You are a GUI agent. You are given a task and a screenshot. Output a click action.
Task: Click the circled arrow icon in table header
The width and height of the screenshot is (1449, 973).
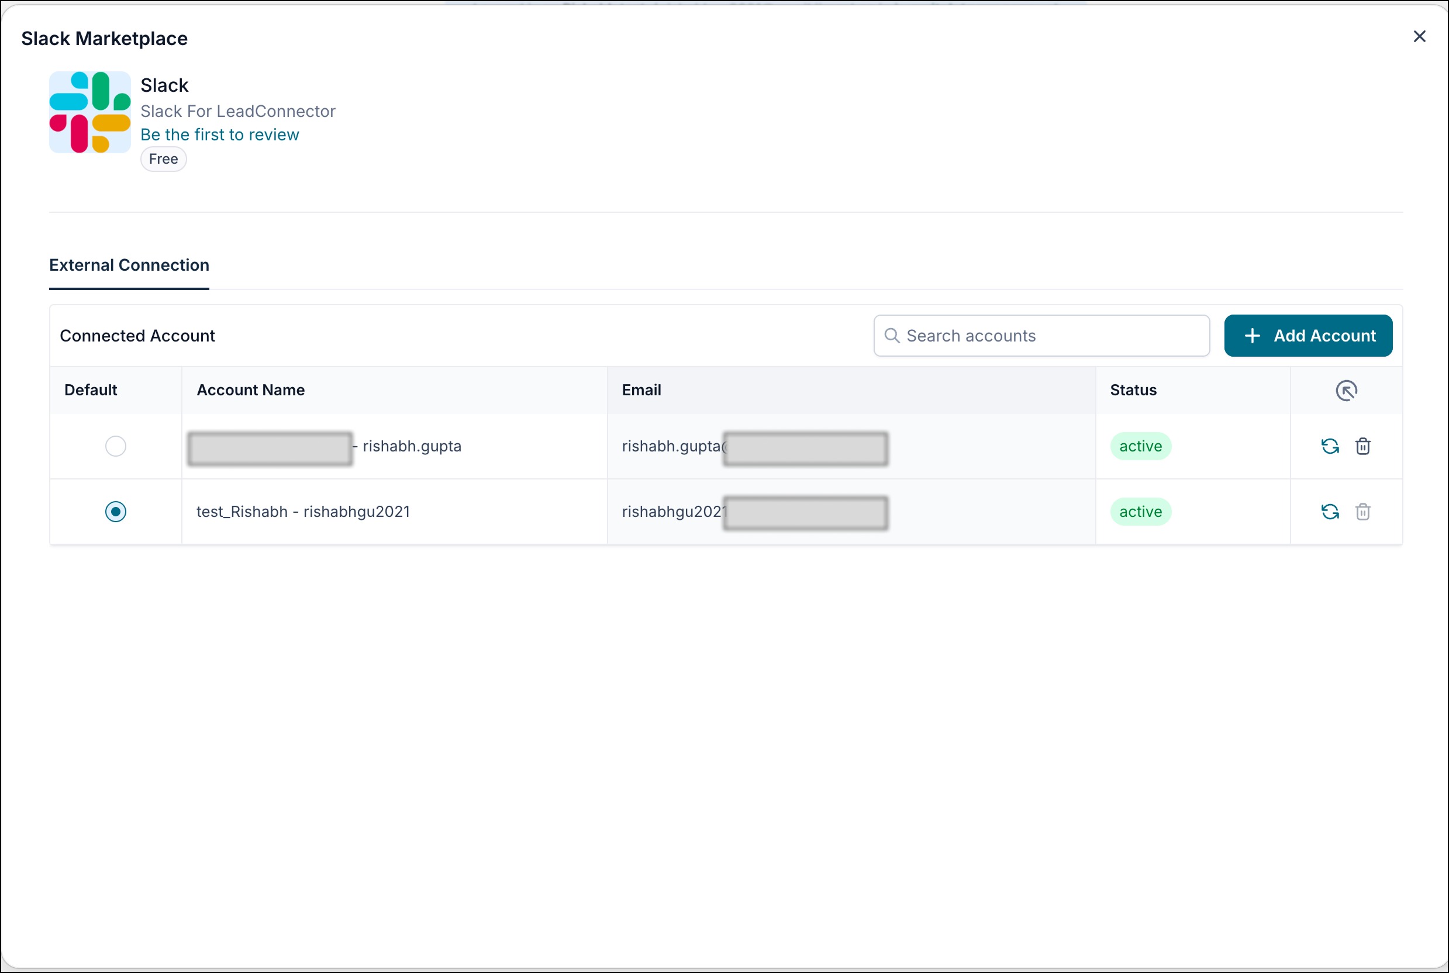(x=1346, y=391)
